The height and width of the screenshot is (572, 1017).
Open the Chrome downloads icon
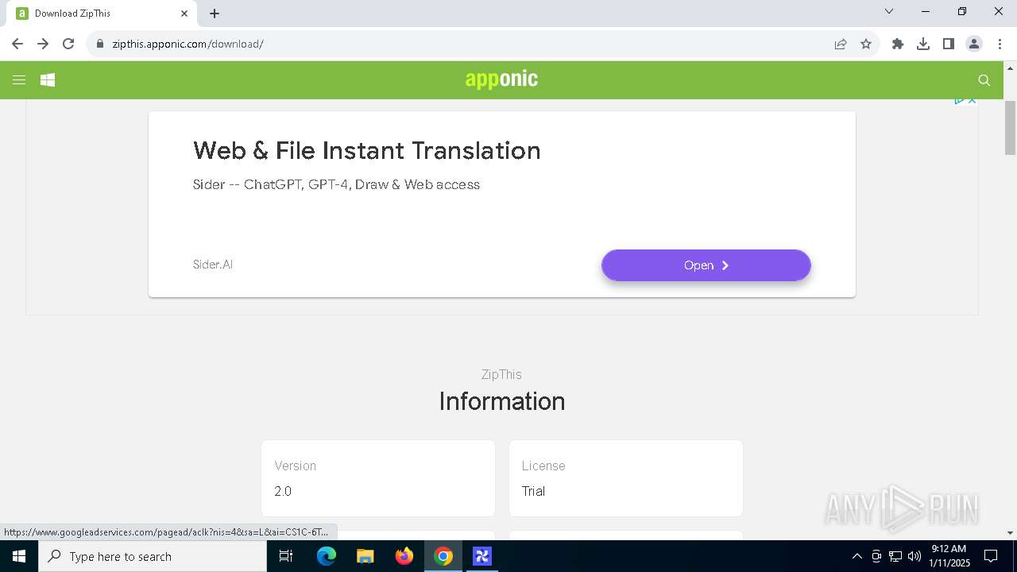(x=923, y=44)
